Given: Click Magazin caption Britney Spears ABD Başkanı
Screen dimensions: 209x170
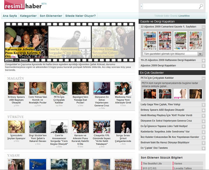Looking at the screenshot, I should pyautogui.click(x=16, y=100).
